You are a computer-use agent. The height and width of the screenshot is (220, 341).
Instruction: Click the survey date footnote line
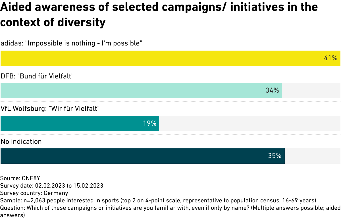(52, 186)
